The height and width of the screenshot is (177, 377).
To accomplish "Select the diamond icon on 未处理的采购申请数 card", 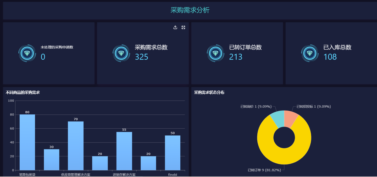I will click(x=27, y=53).
